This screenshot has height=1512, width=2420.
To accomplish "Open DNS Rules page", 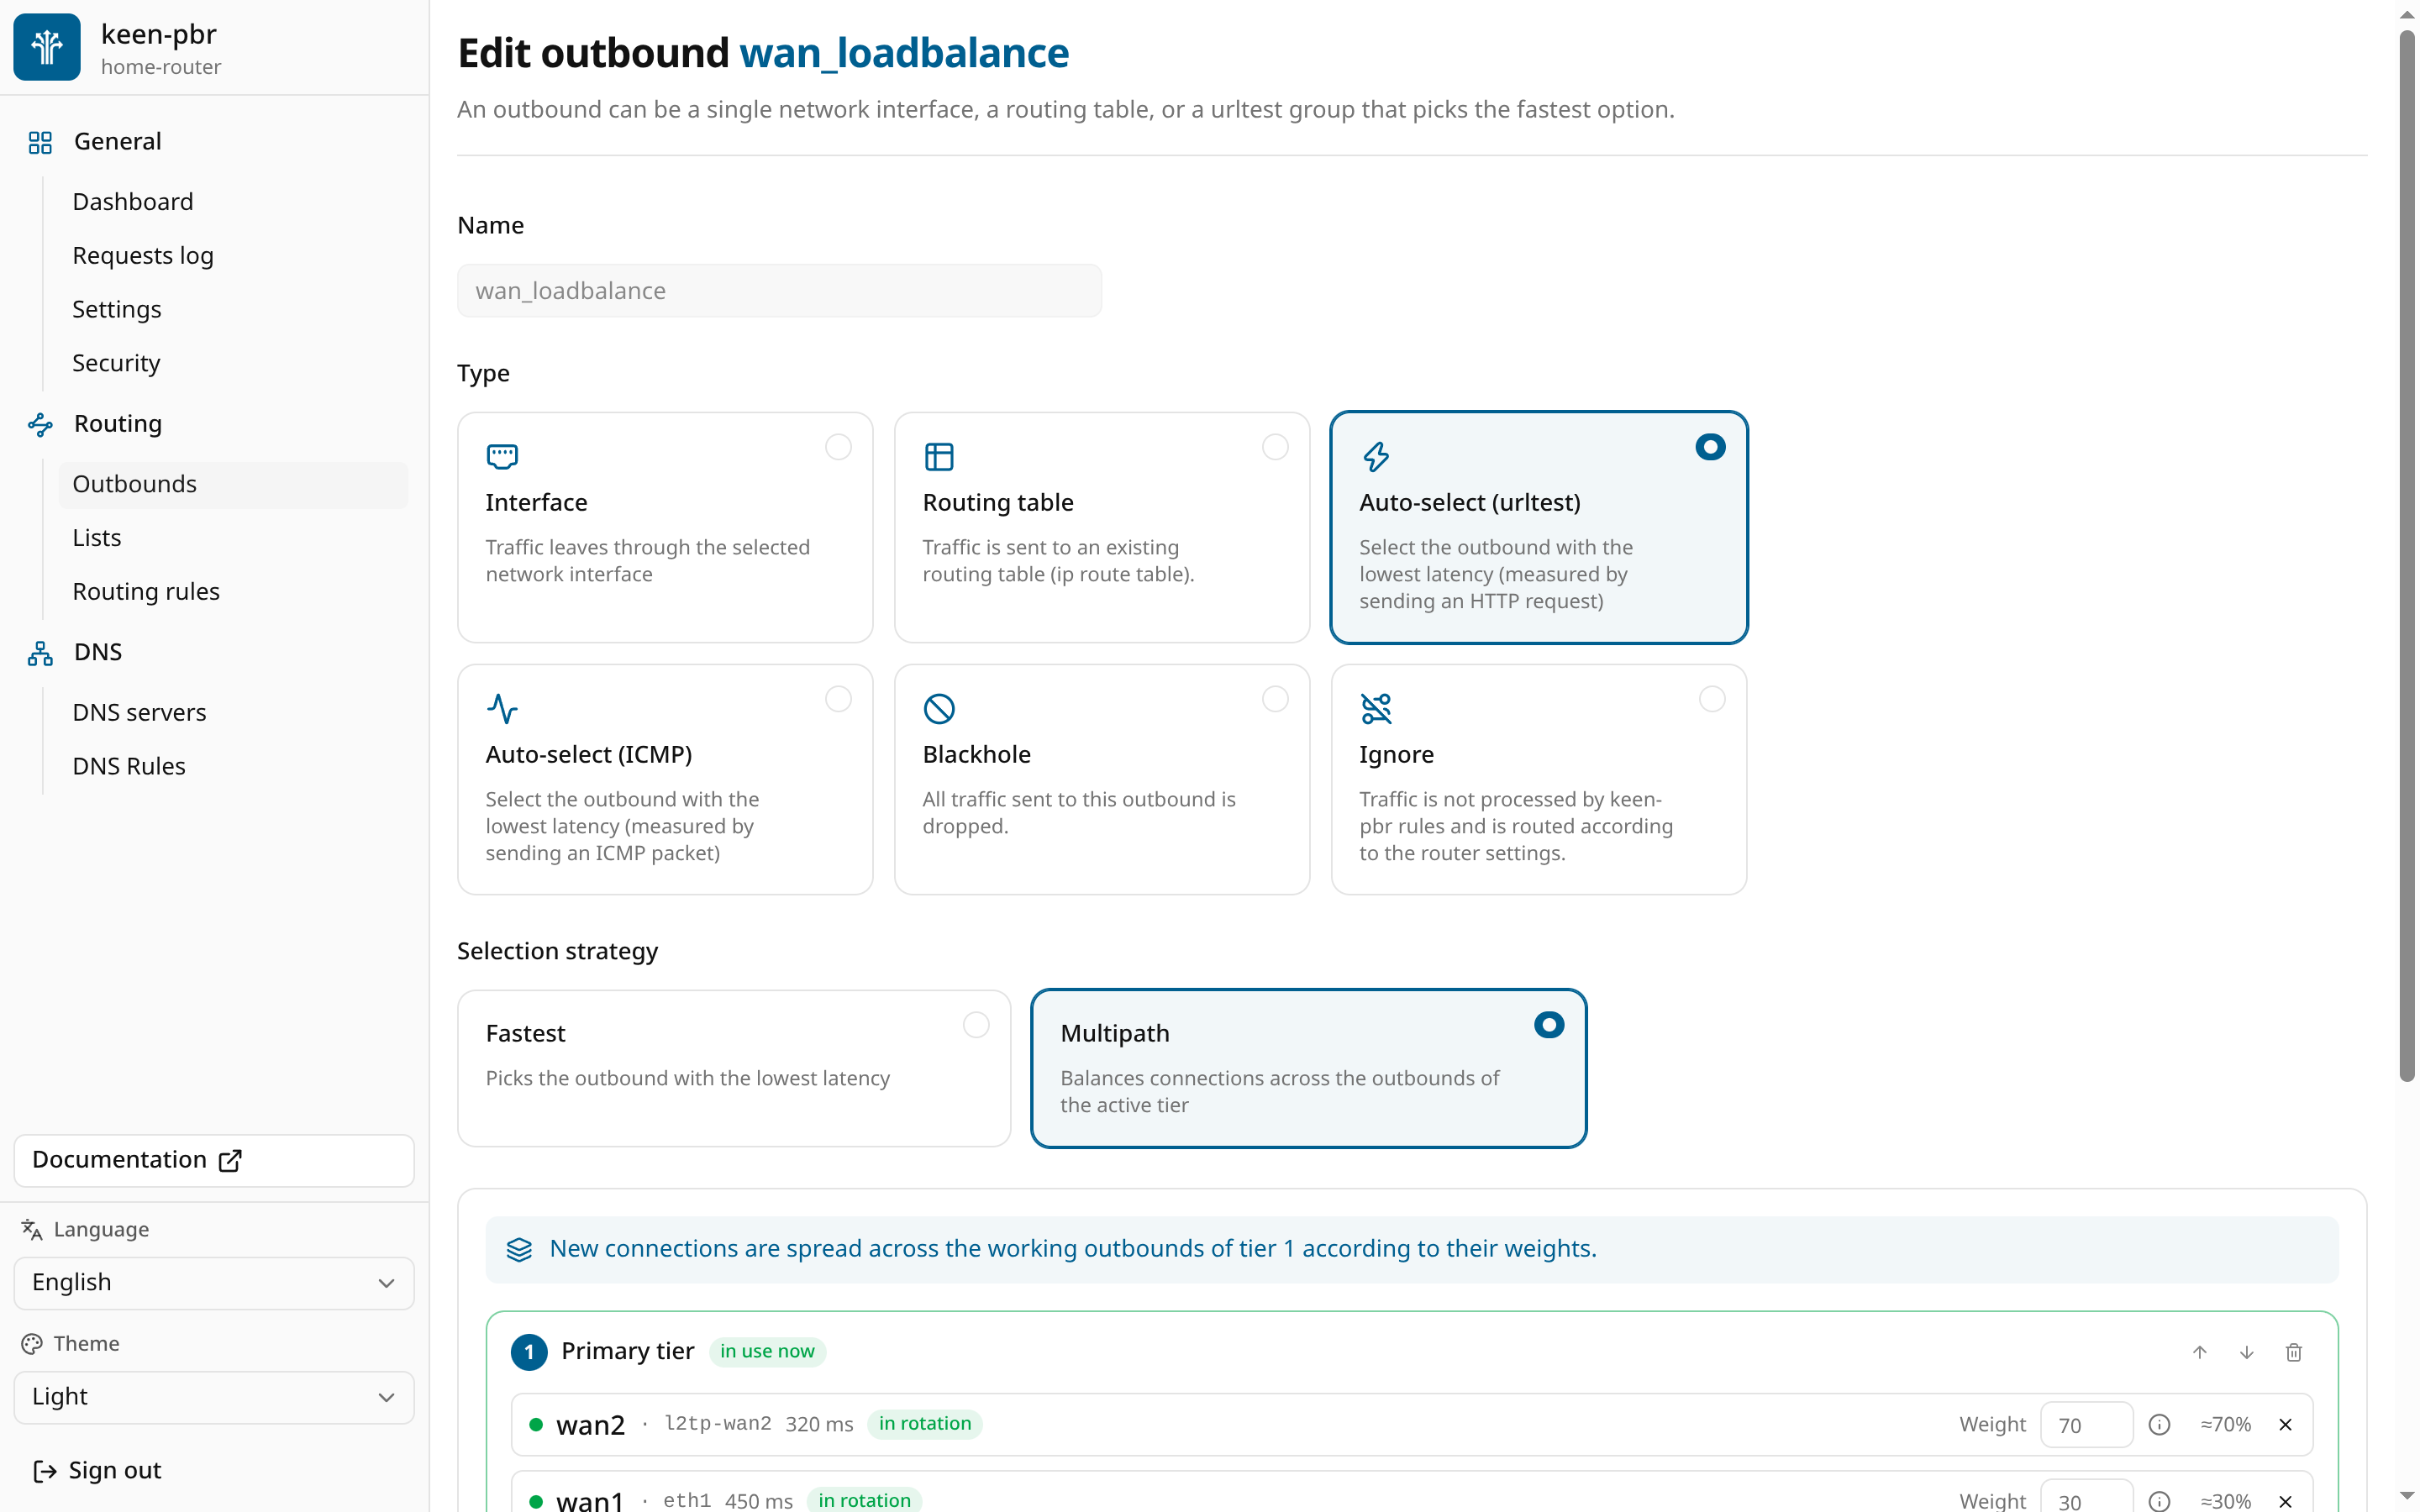I will (129, 767).
